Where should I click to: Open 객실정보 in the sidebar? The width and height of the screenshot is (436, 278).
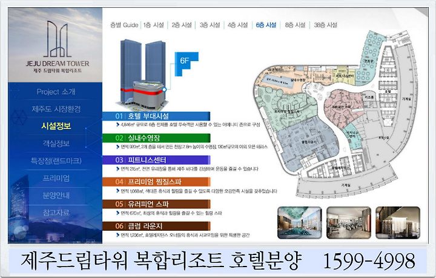(56, 144)
